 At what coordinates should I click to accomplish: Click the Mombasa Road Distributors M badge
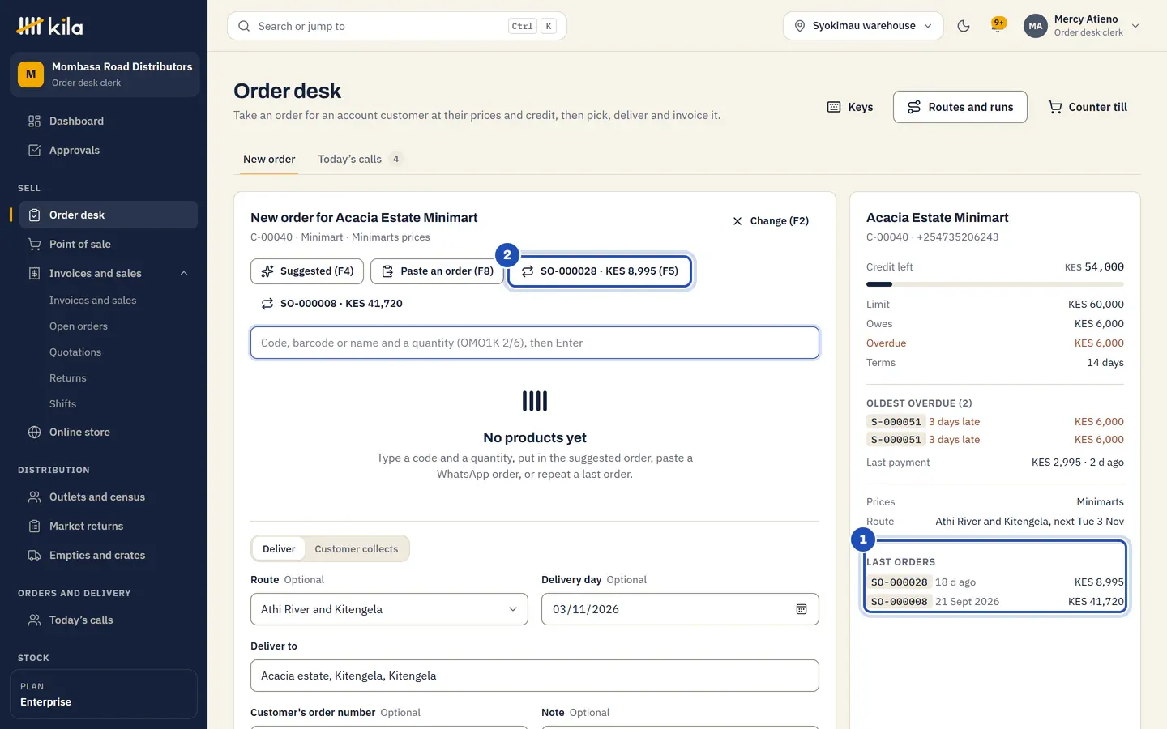[31, 75]
